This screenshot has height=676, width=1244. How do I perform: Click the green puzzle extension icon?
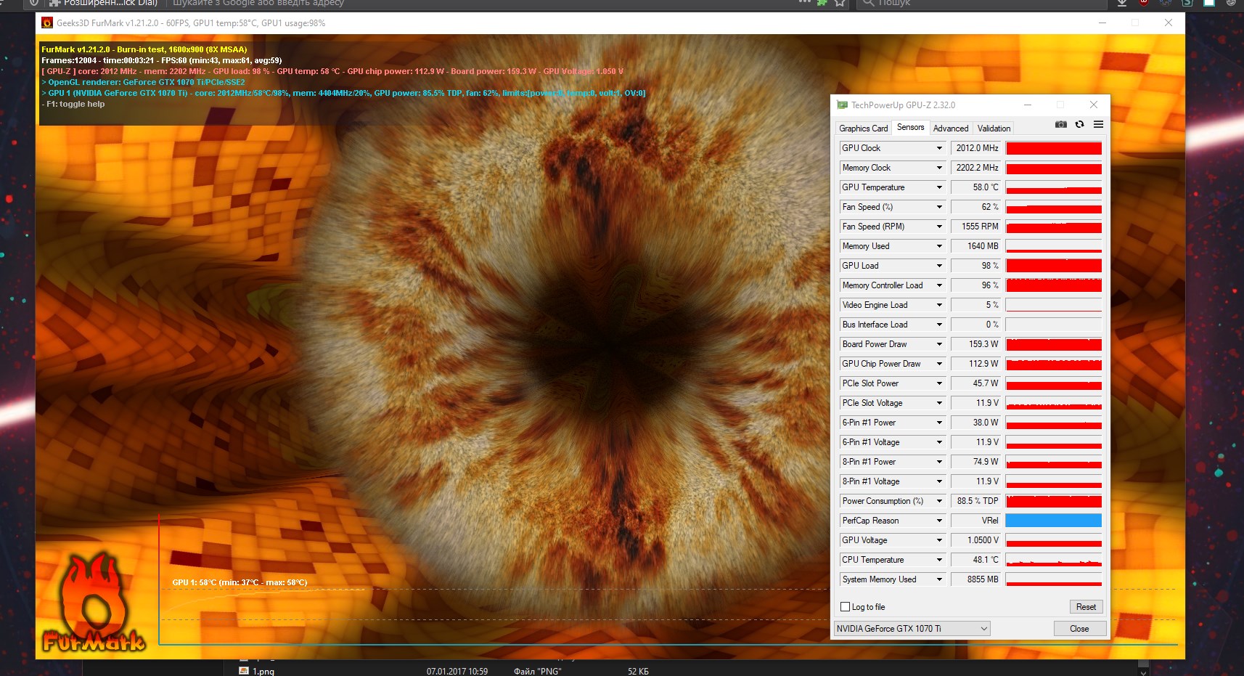tap(822, 3)
